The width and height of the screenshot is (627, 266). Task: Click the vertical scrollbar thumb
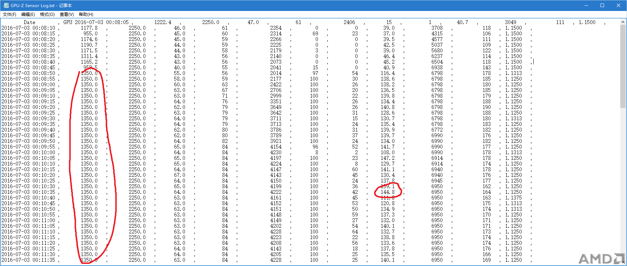623,66
